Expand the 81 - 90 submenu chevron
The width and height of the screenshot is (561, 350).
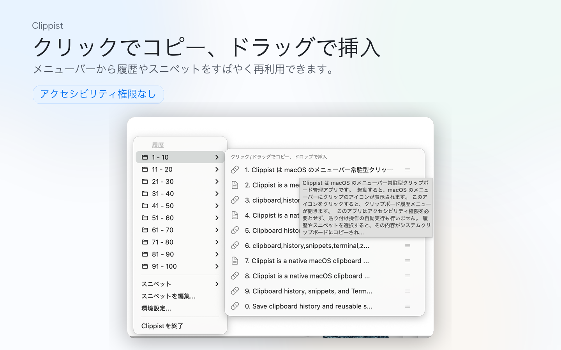[x=217, y=254]
